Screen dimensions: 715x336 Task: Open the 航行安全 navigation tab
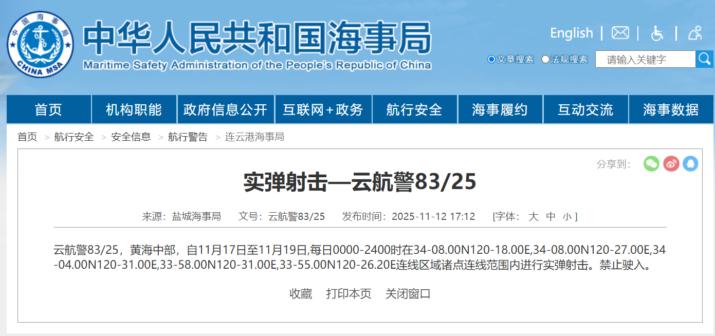[414, 109]
